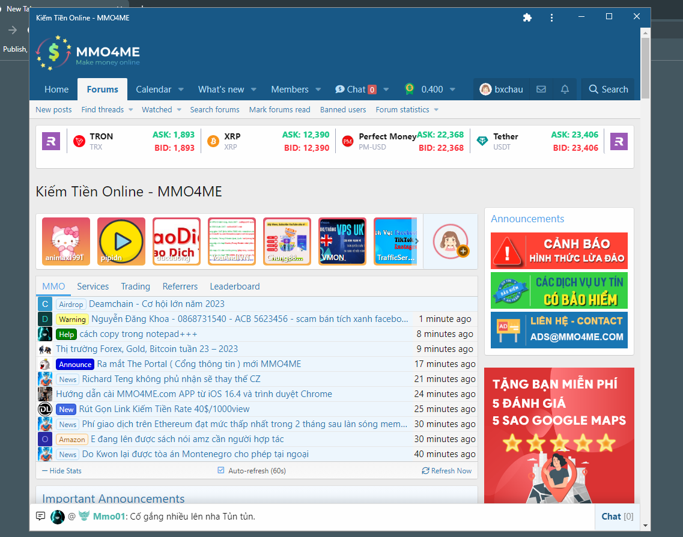
Task: Click the Warning label on Nguyễn Đăng Khoa row
Action: [x=72, y=319]
